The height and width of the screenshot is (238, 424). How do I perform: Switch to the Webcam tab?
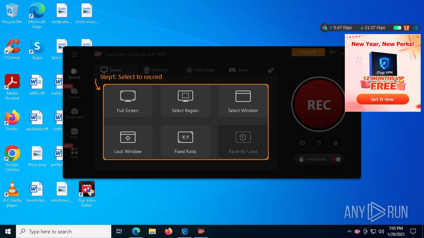[x=156, y=70]
